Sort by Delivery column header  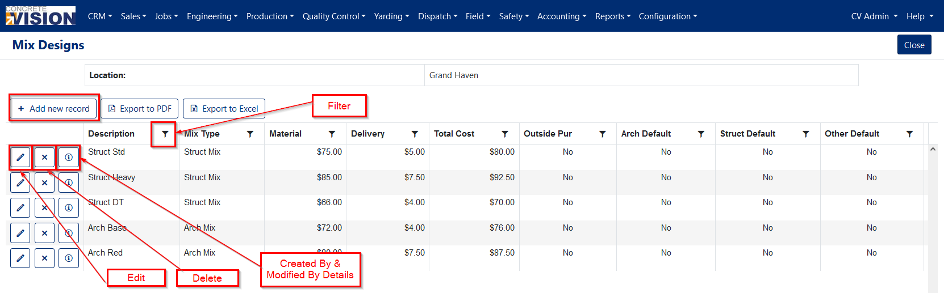point(367,134)
